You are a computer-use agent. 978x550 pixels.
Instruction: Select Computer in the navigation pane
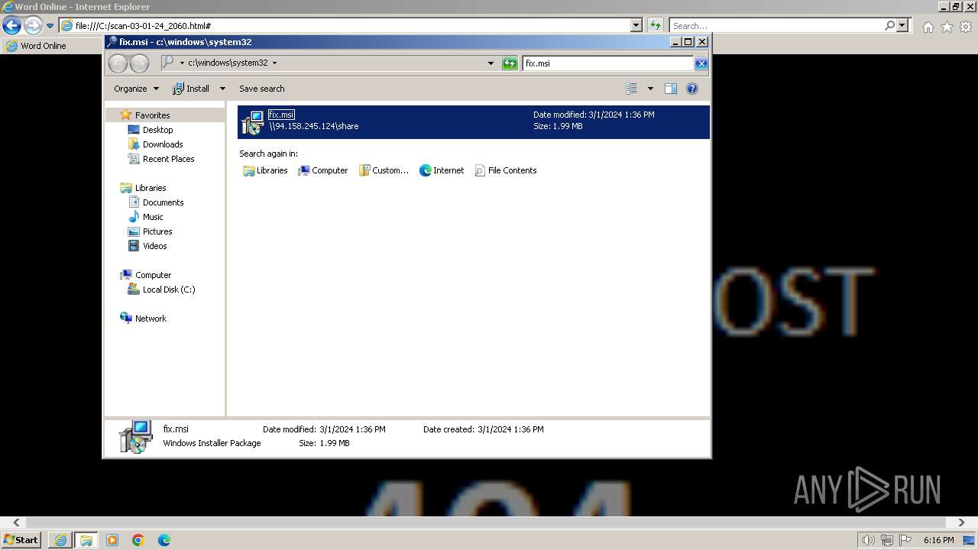(x=153, y=275)
